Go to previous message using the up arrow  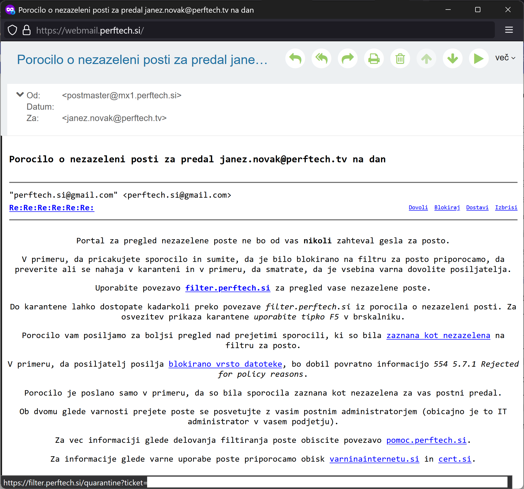point(426,59)
